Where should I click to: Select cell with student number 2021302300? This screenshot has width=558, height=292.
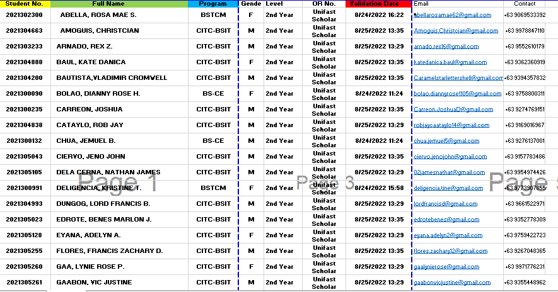[x=24, y=15]
